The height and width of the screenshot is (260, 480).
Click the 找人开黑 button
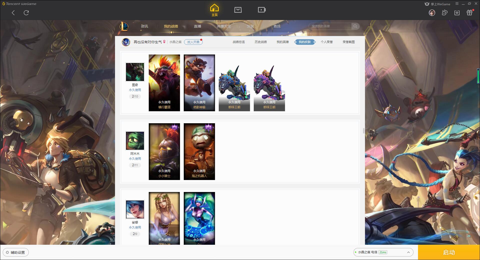click(193, 42)
